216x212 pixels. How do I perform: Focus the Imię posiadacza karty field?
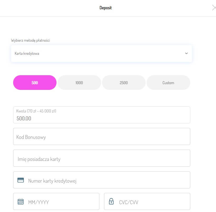pos(102,158)
